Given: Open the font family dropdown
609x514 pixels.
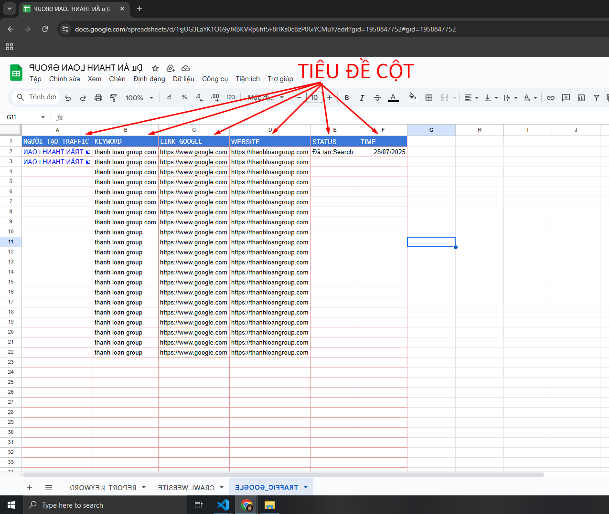Looking at the screenshot, I should [266, 97].
